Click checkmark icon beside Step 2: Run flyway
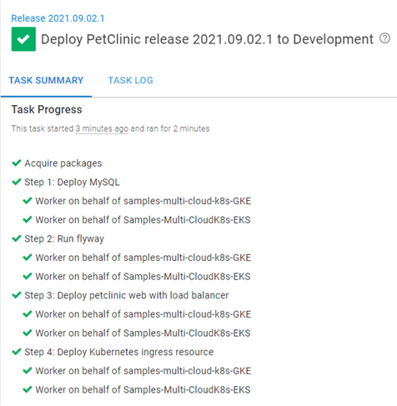 tap(17, 238)
